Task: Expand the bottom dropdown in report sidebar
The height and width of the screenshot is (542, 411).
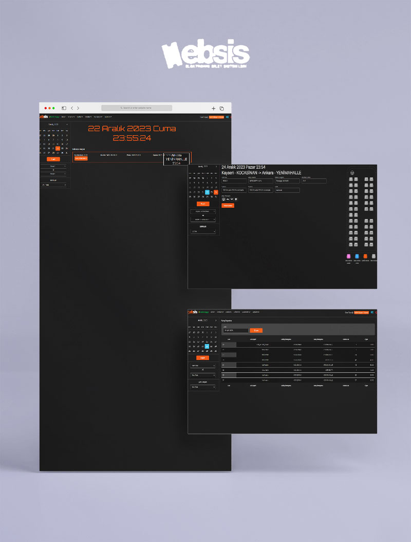Action: 203,387
